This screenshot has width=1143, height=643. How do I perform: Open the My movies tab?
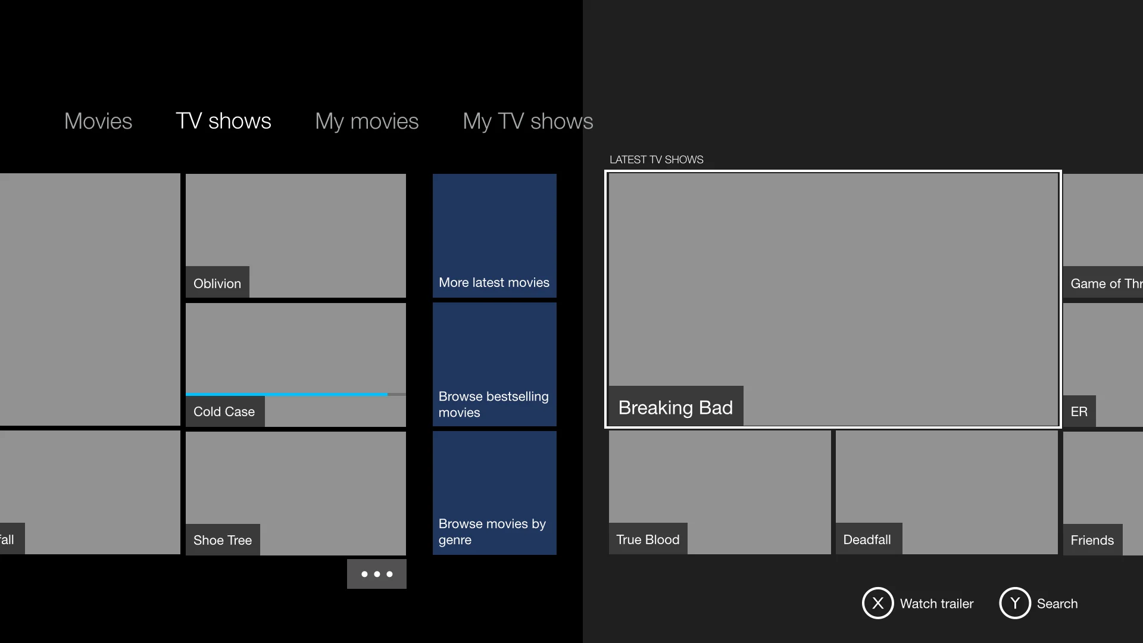click(367, 121)
